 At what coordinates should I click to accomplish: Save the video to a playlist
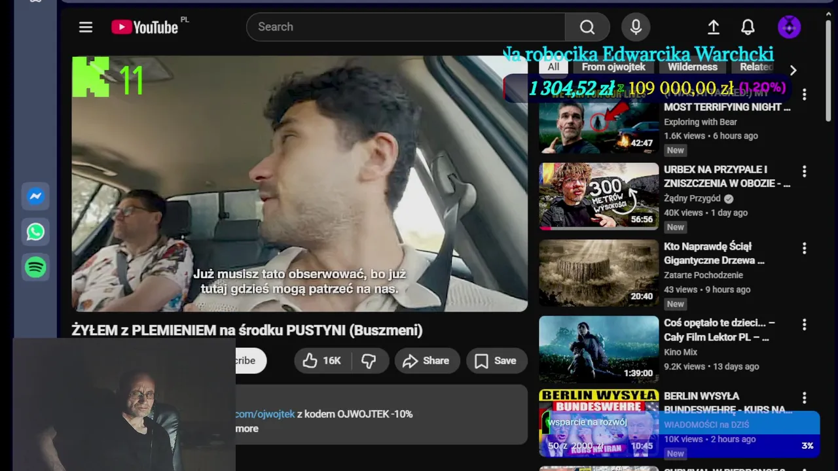coord(496,360)
